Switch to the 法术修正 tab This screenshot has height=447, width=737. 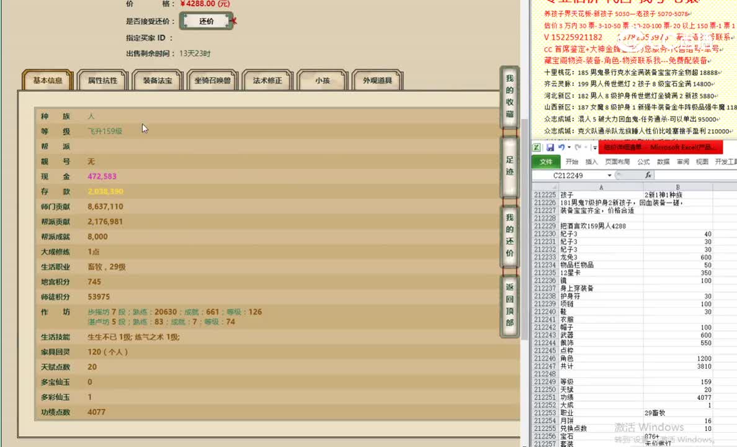pos(267,81)
